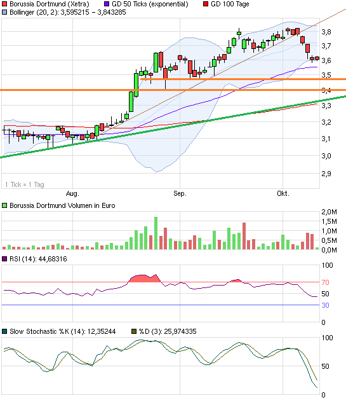Click the red GD 100 Tage legend swatch
The height and width of the screenshot is (400, 346).
click(x=206, y=4)
